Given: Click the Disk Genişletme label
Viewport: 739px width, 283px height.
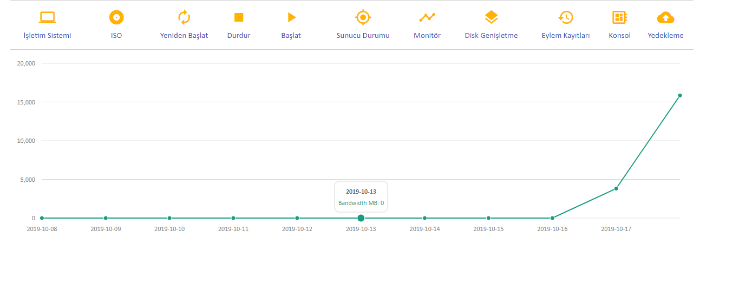Looking at the screenshot, I should pyautogui.click(x=491, y=36).
